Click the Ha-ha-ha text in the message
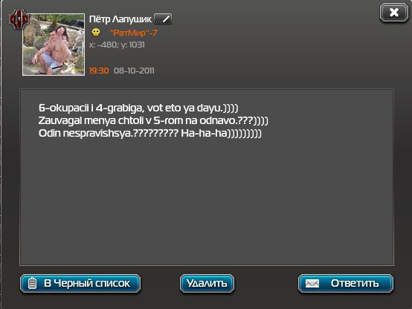The width and height of the screenshot is (412, 309). point(204,134)
